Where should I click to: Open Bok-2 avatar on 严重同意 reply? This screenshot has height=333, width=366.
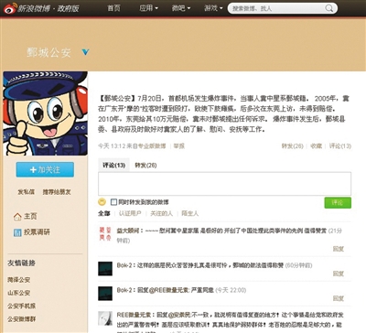coord(105,294)
